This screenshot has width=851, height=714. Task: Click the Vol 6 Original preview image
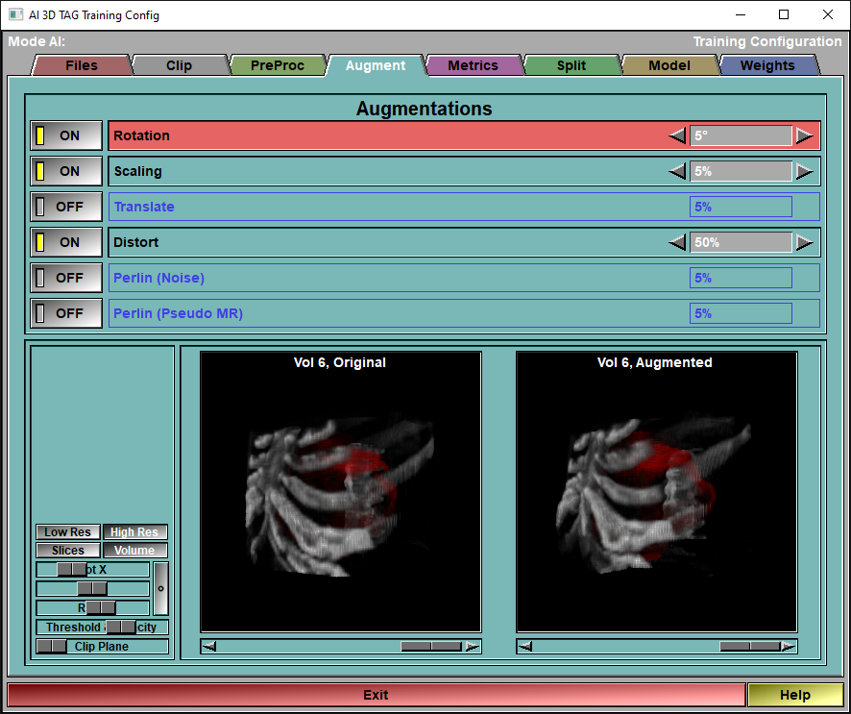(341, 492)
